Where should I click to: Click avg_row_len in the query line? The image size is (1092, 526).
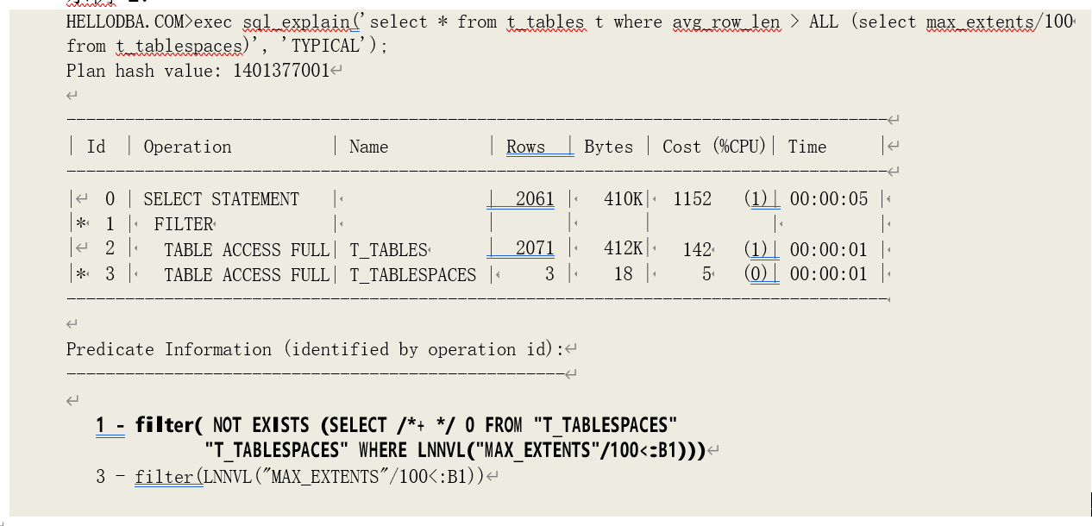726,22
